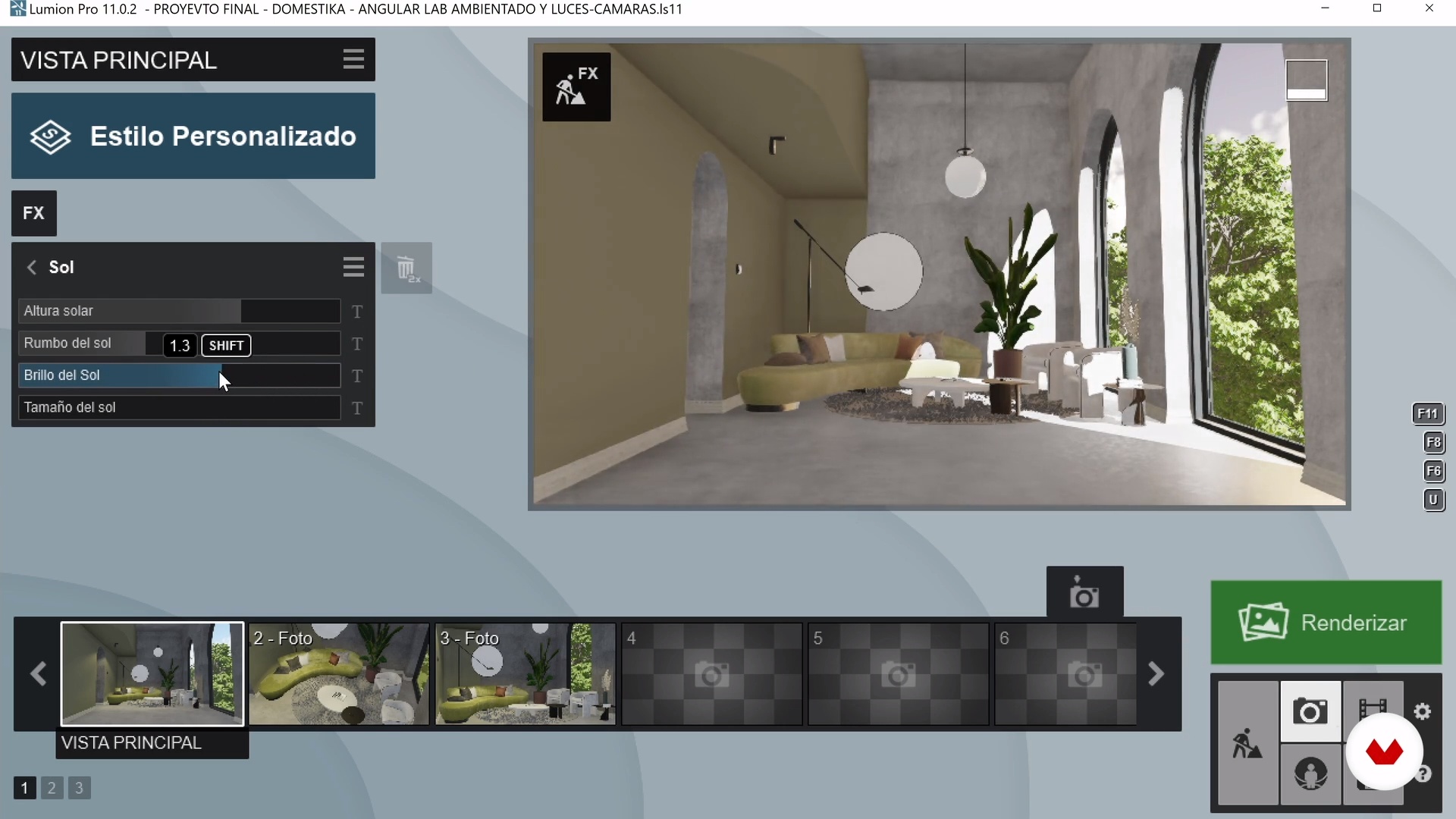Click the Sol panel title text
This screenshot has height=819, width=1456.
click(x=61, y=267)
